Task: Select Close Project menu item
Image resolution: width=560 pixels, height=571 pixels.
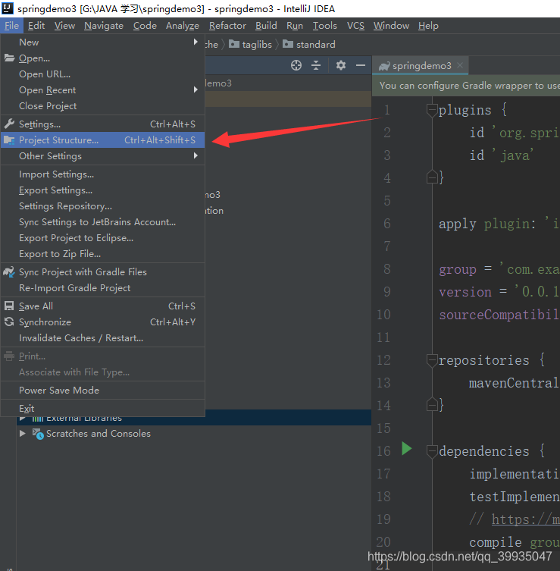Action: [102, 105]
